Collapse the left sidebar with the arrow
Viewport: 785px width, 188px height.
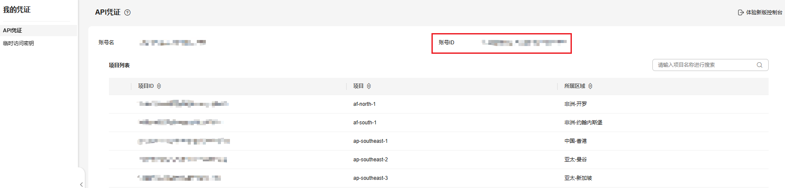[x=81, y=184]
